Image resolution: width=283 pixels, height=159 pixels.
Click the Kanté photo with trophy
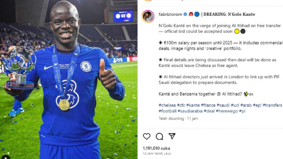[69, 79]
